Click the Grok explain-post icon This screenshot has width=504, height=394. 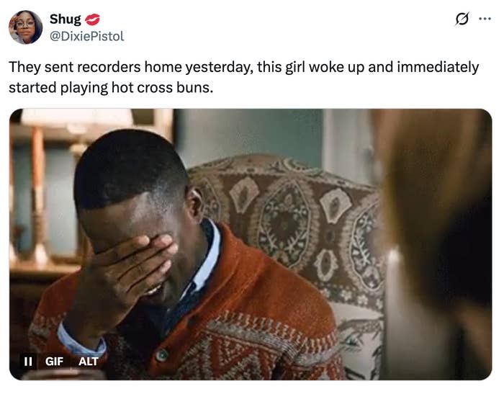(462, 19)
